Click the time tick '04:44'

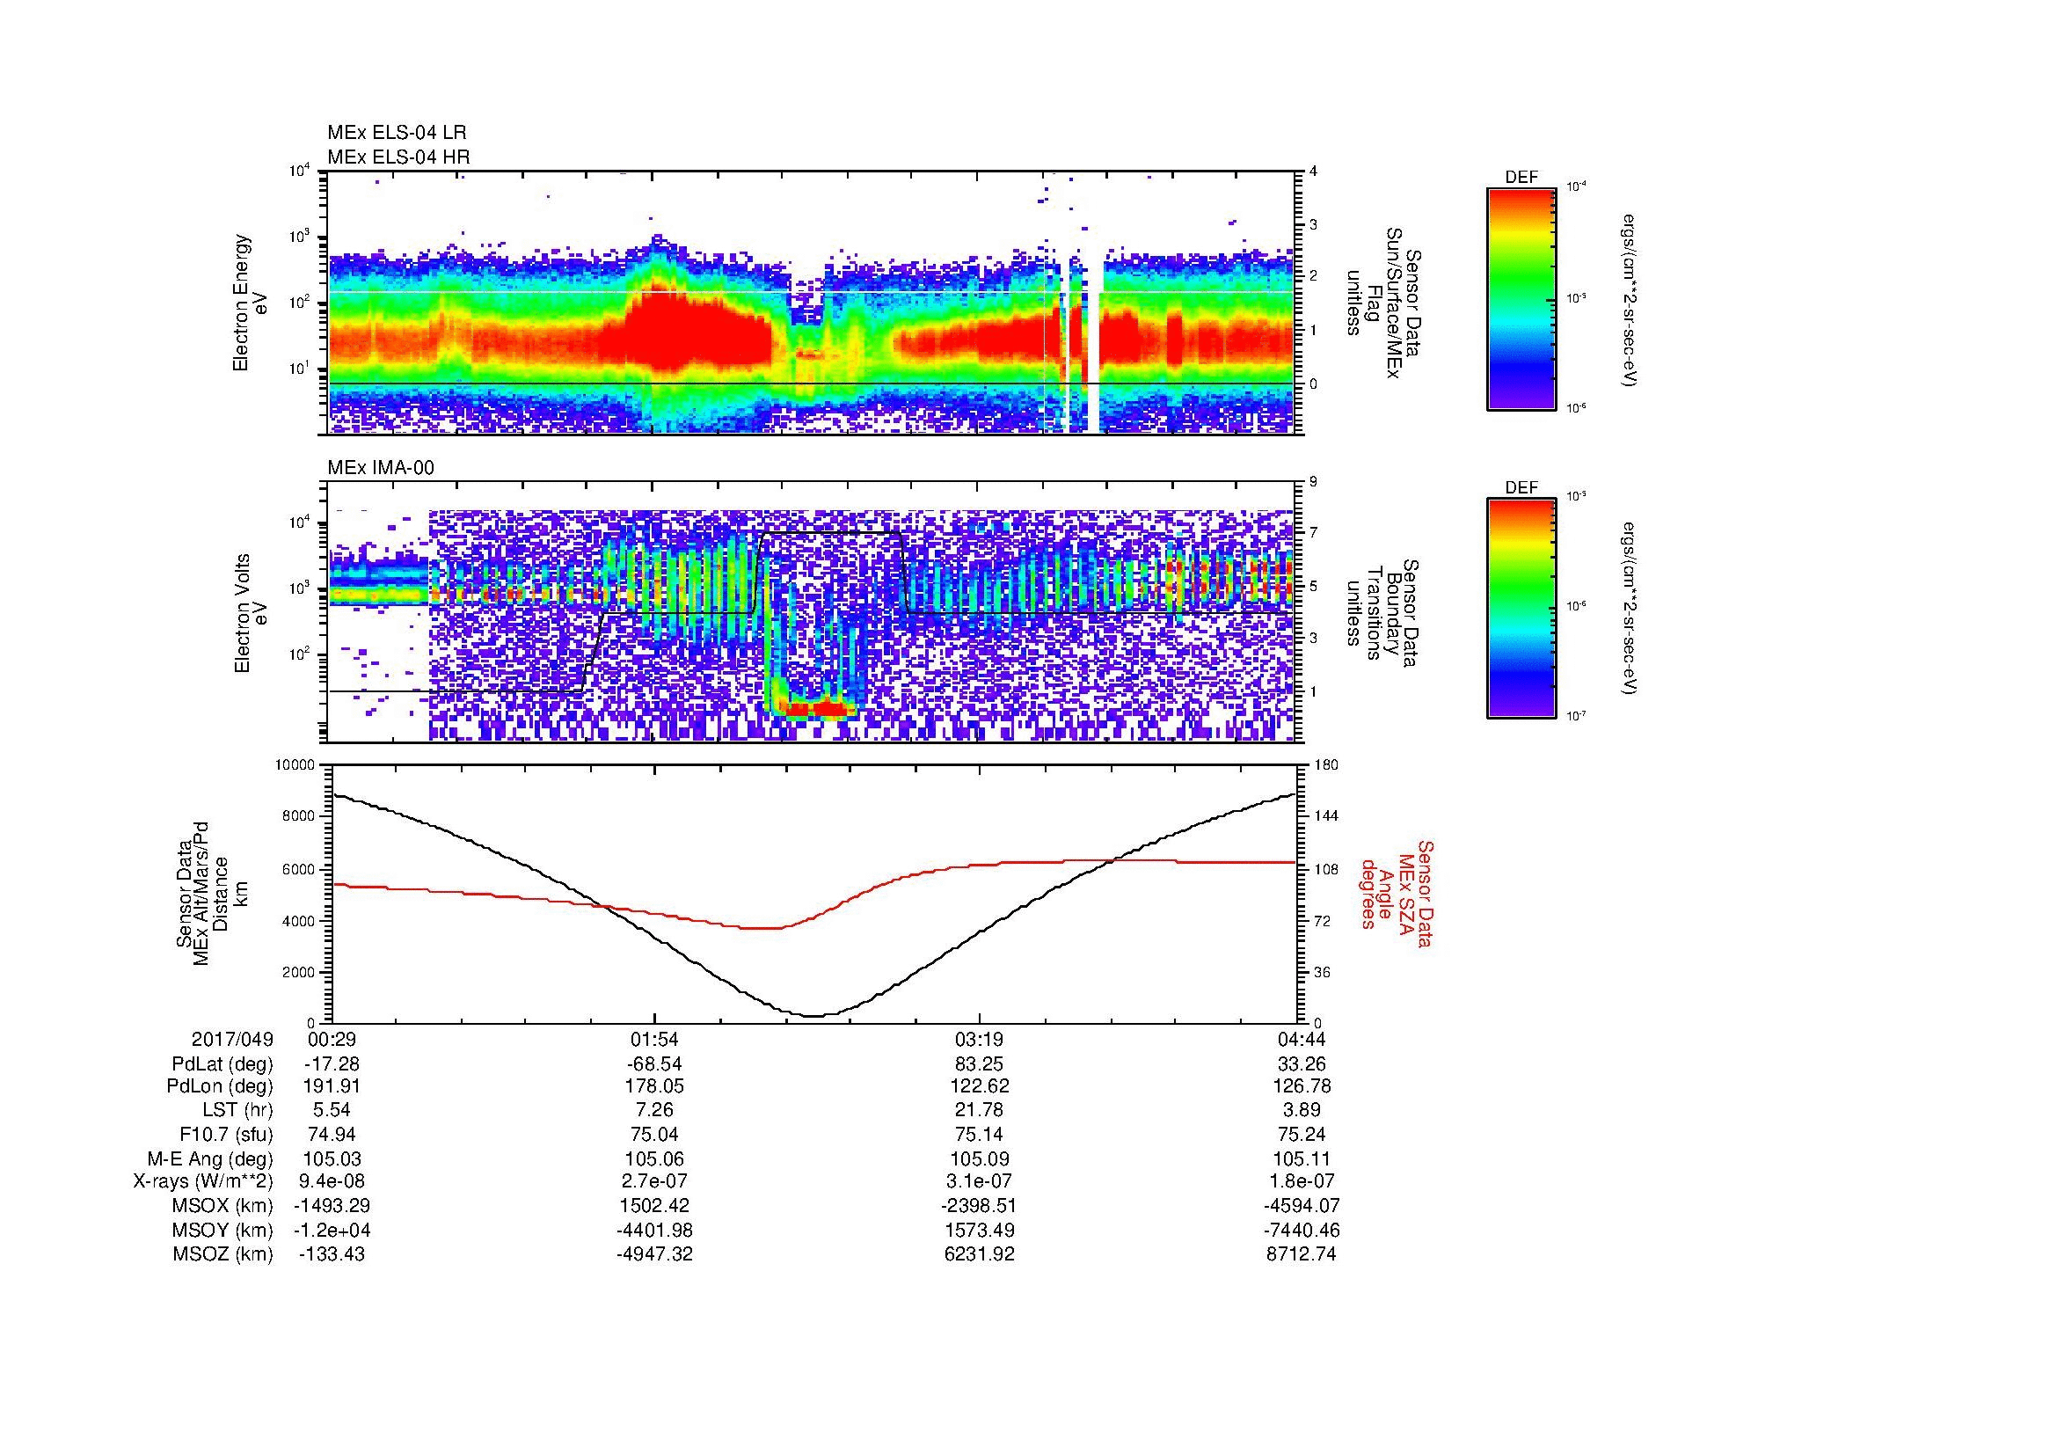point(1302,1039)
